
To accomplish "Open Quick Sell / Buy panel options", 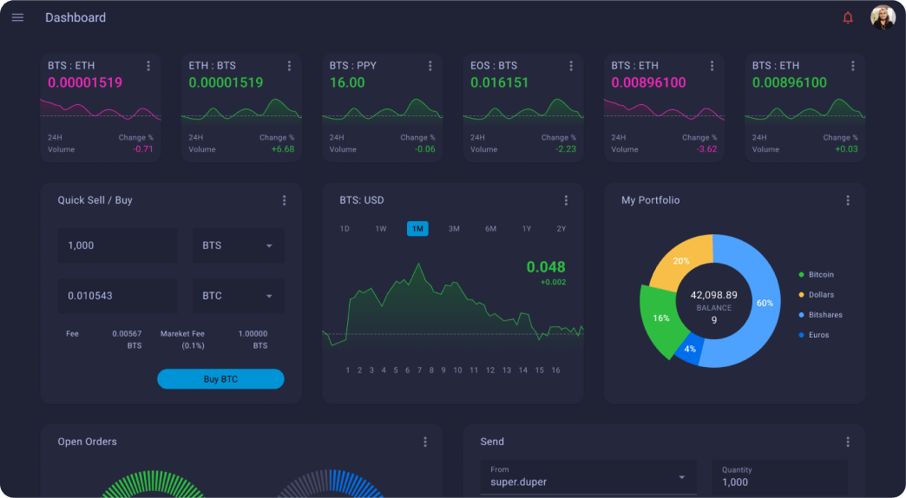I will click(285, 200).
